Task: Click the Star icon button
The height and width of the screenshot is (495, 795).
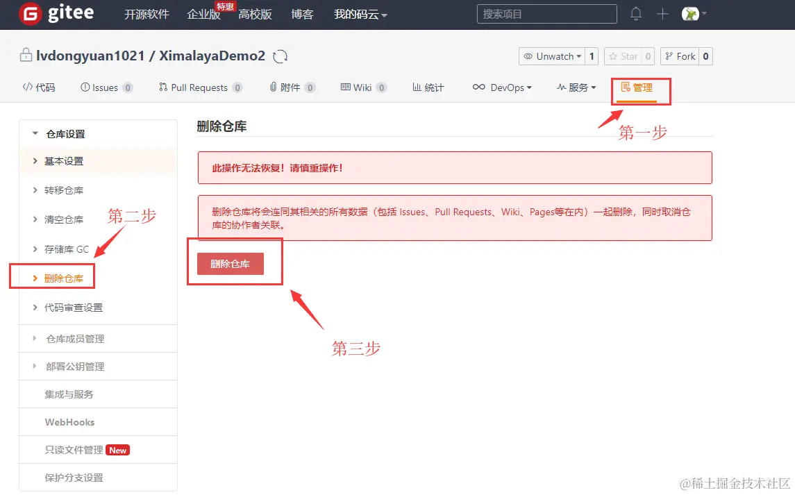Action: tap(623, 56)
